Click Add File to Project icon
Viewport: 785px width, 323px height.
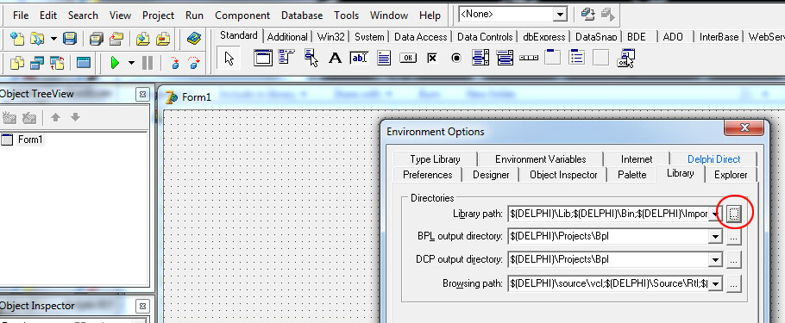tap(142, 39)
